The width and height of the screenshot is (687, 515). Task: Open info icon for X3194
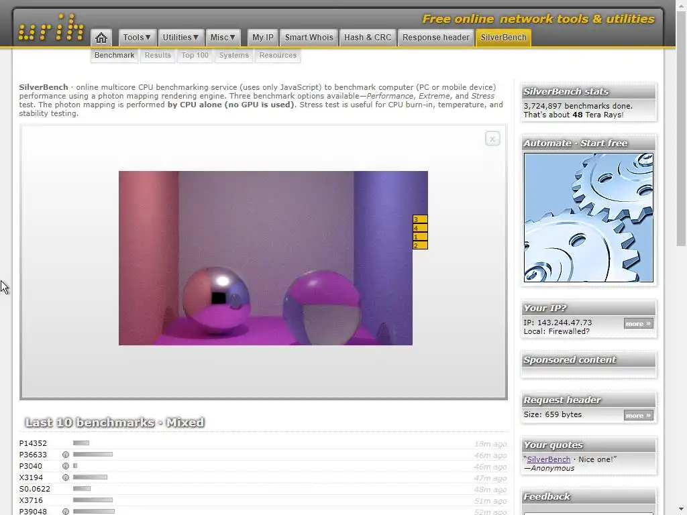[x=66, y=477]
